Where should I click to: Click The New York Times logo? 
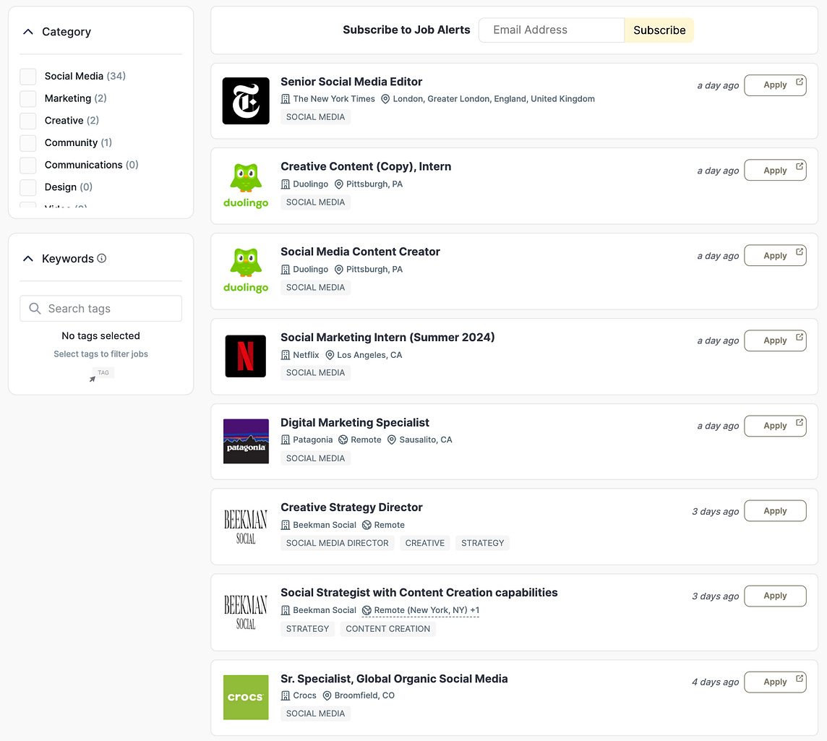246,100
